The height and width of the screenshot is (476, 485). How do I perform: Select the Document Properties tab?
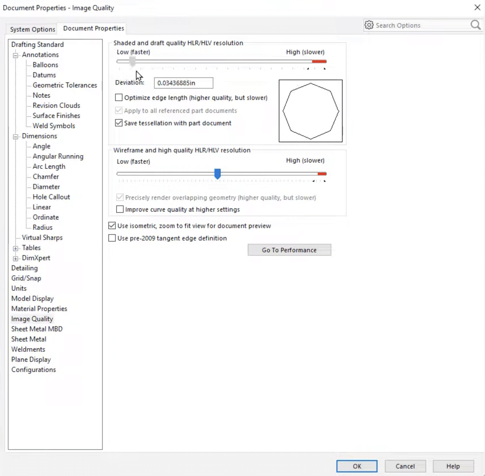pyautogui.click(x=93, y=28)
